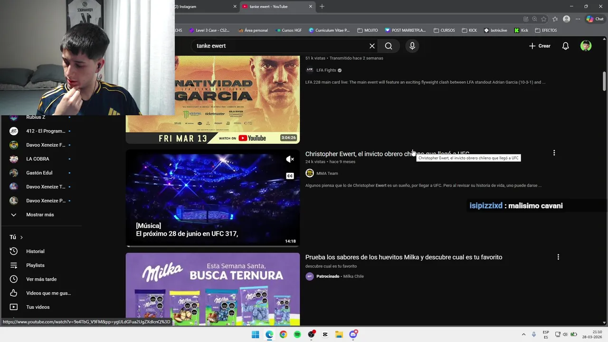Open LFA Fights channel avatar
The width and height of the screenshot is (608, 342).
[310, 70]
